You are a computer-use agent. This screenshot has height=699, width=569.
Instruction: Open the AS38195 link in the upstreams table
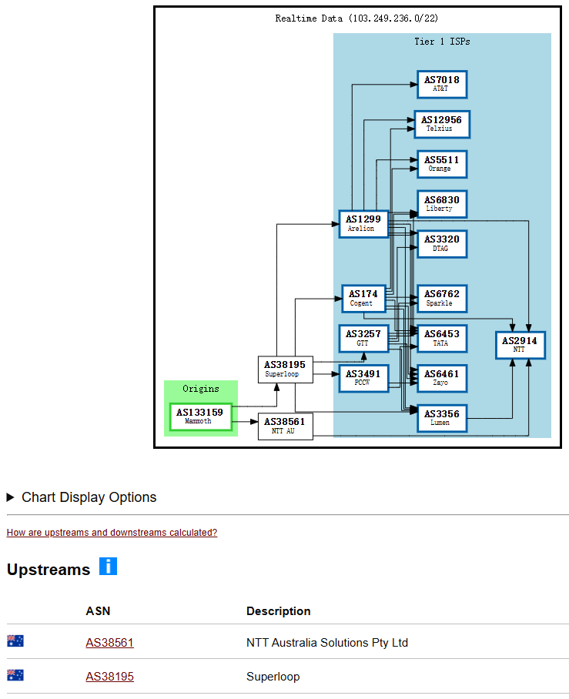[x=109, y=676]
